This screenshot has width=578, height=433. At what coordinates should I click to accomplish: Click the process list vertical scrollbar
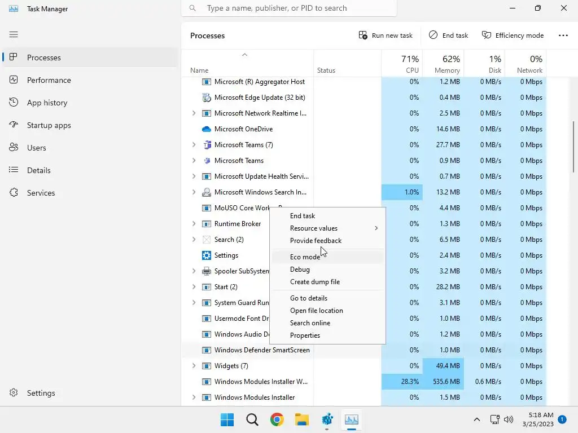click(x=573, y=146)
